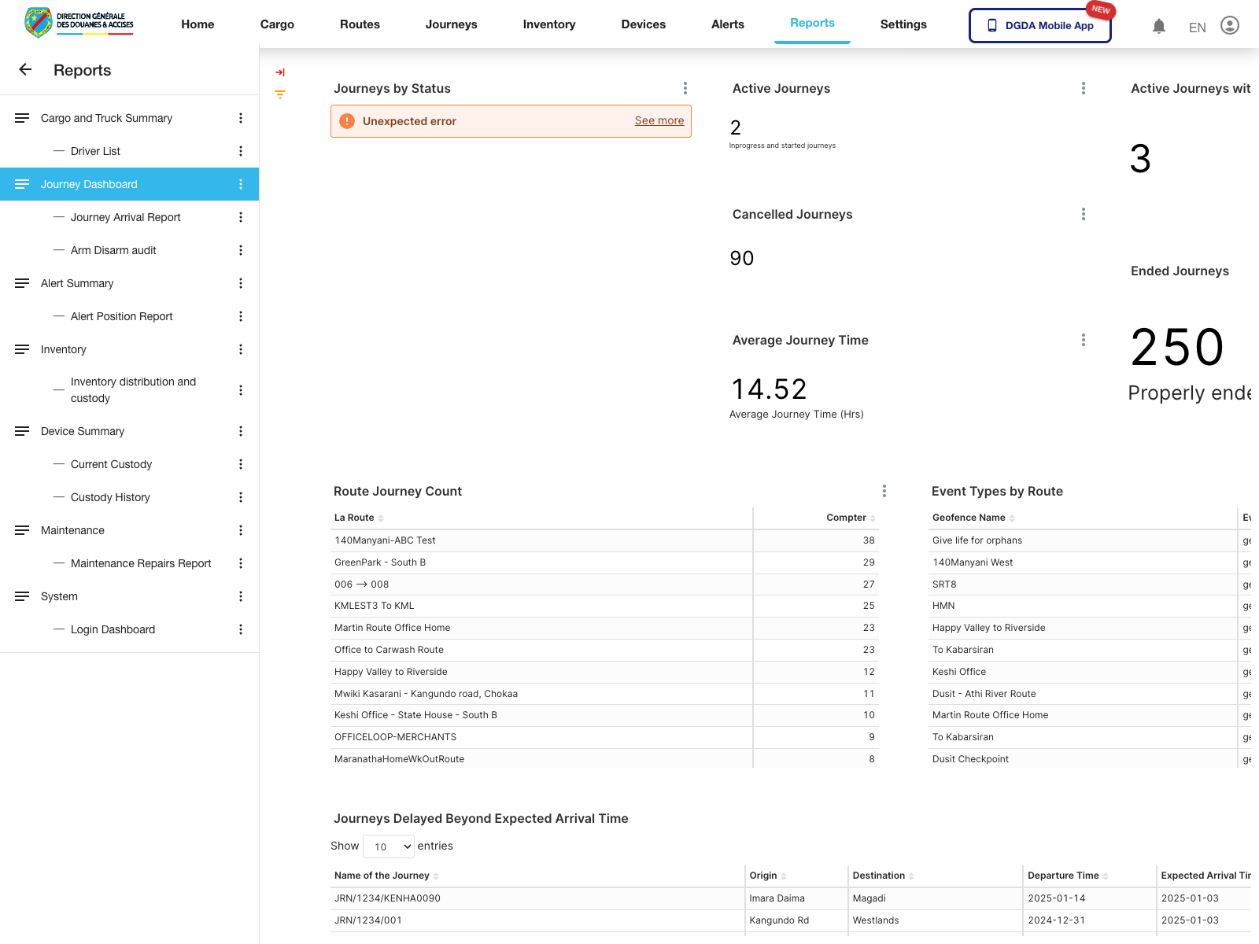Screen dimensions: 1259x944
Task: Switch to the Alerts tab
Action: 727,24
